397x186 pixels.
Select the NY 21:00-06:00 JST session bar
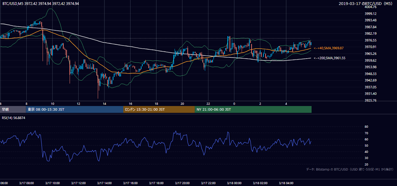coord(253,109)
